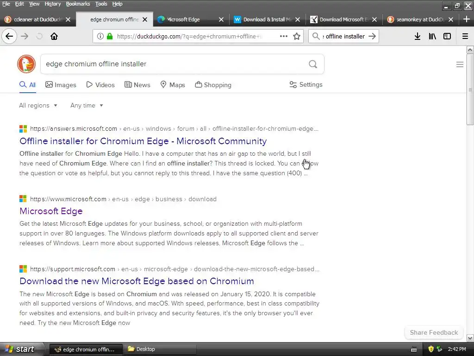Click the 2:42 PM taskbar clock
Viewport: 474px width, 356px height.
tap(457, 349)
